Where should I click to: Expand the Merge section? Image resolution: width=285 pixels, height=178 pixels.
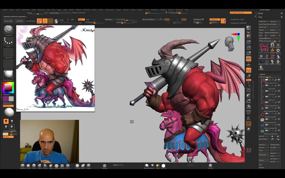pos(261,167)
